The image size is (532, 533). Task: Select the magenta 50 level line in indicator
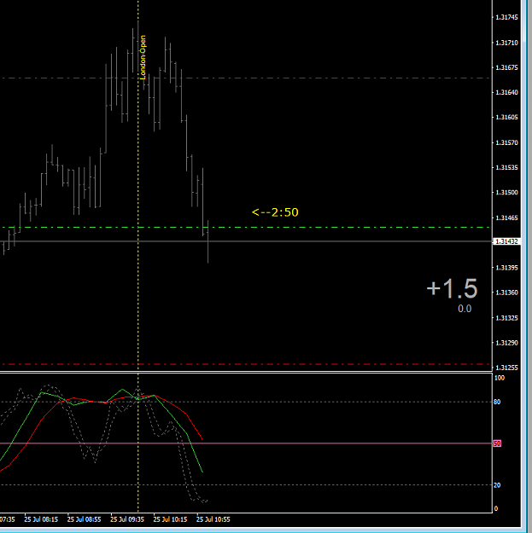[x=245, y=443]
